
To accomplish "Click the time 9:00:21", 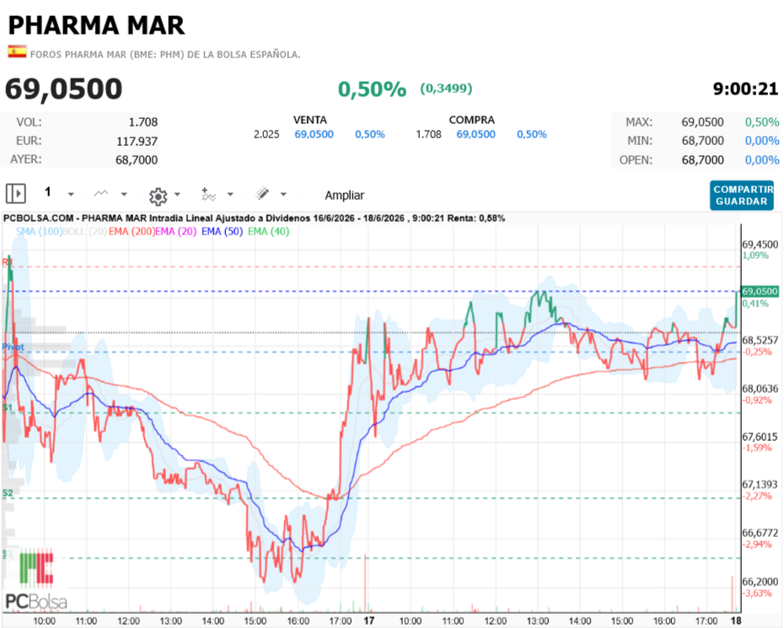I will [745, 89].
